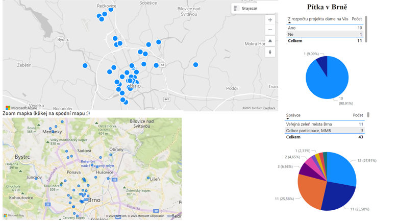399x223 pixels.
Task: Click scrollbar of the top budget table
Action: [366, 28]
